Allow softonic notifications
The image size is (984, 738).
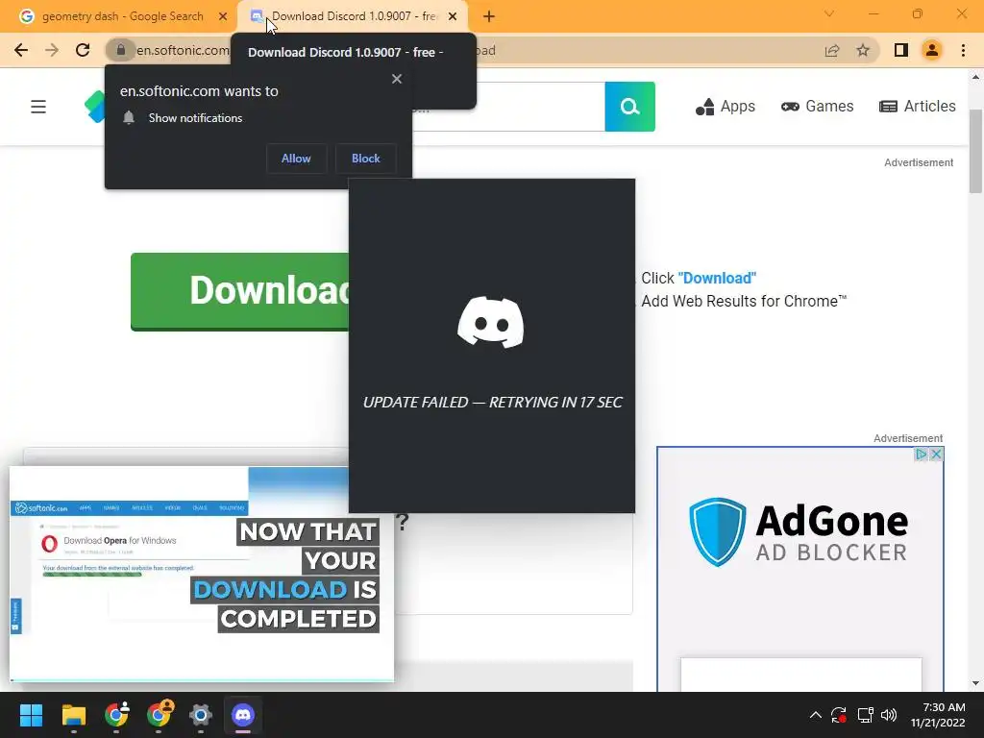(296, 159)
